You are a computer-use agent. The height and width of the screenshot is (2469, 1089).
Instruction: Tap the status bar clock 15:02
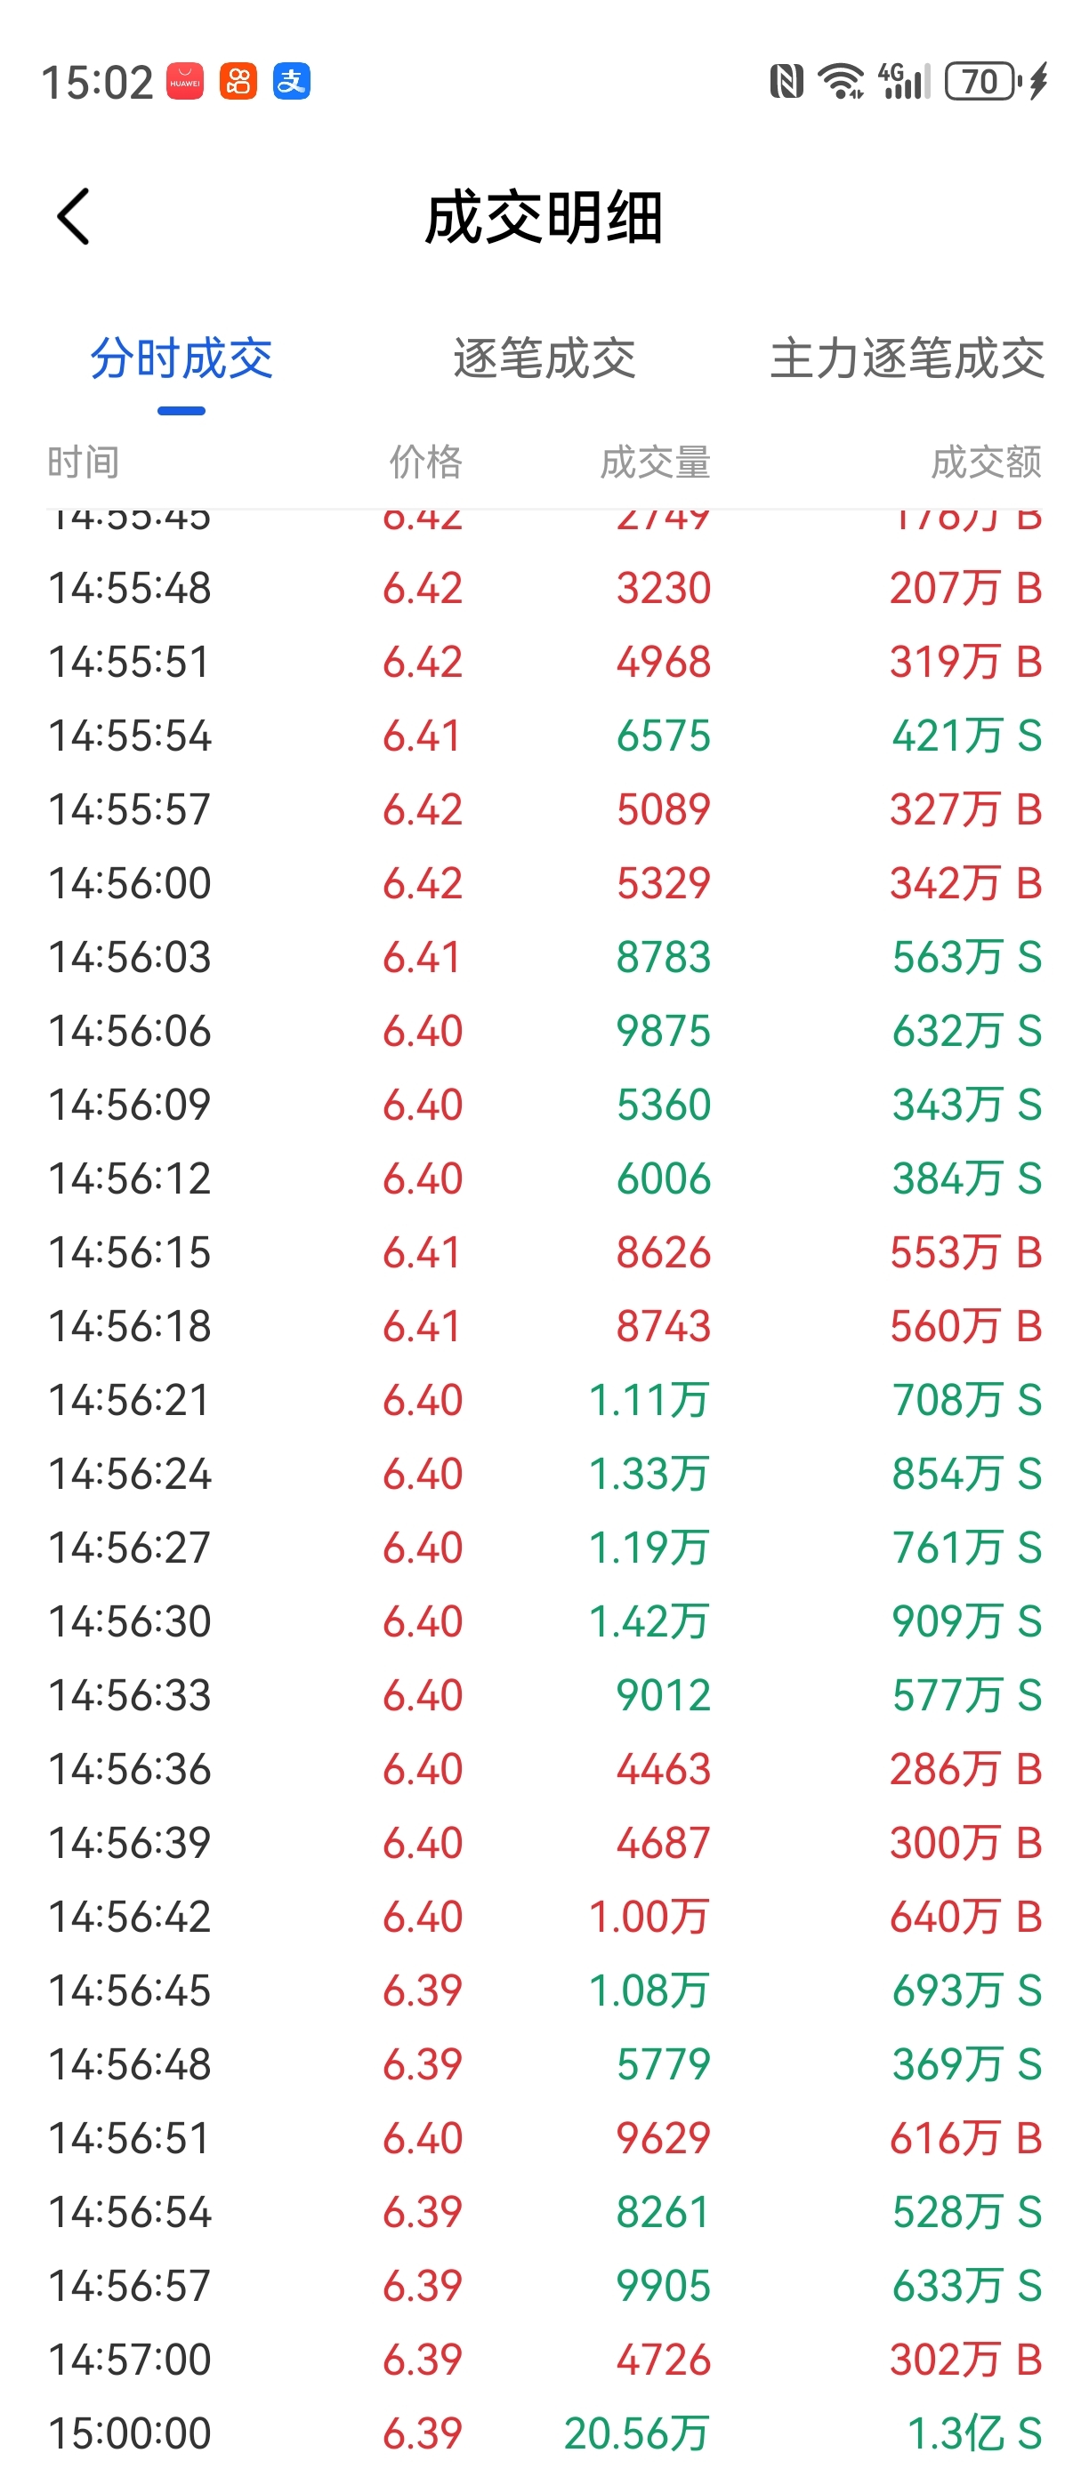tap(97, 83)
